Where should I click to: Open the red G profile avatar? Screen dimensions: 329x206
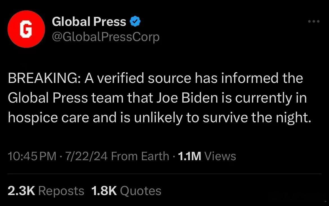[26, 29]
